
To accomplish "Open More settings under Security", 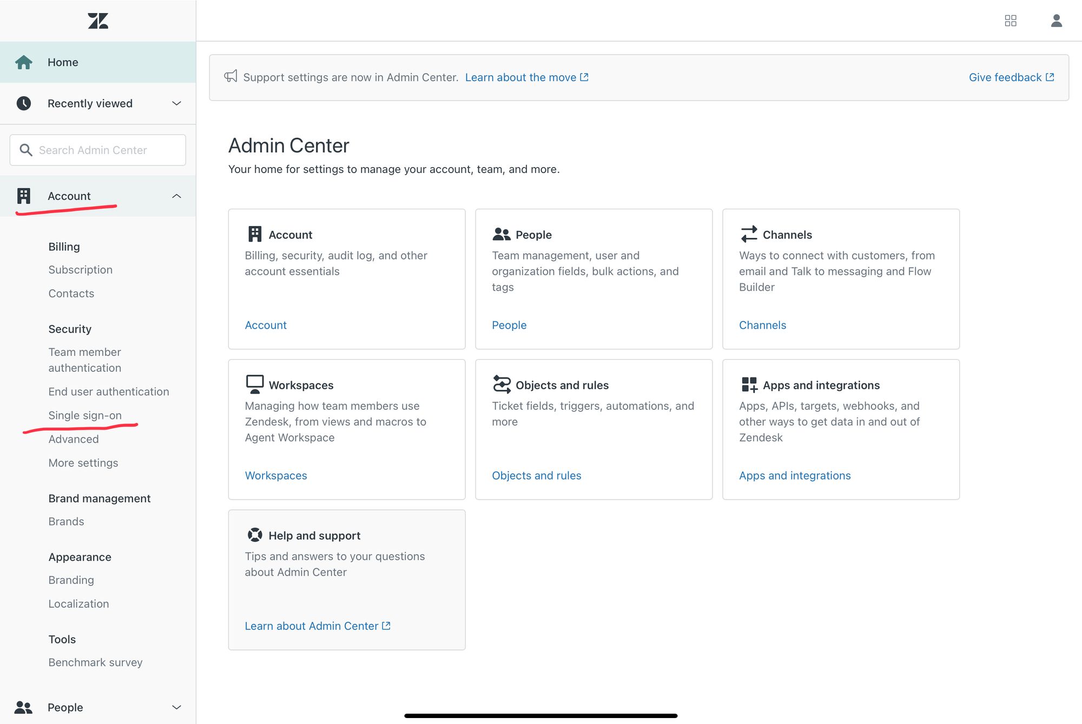I will (x=83, y=463).
